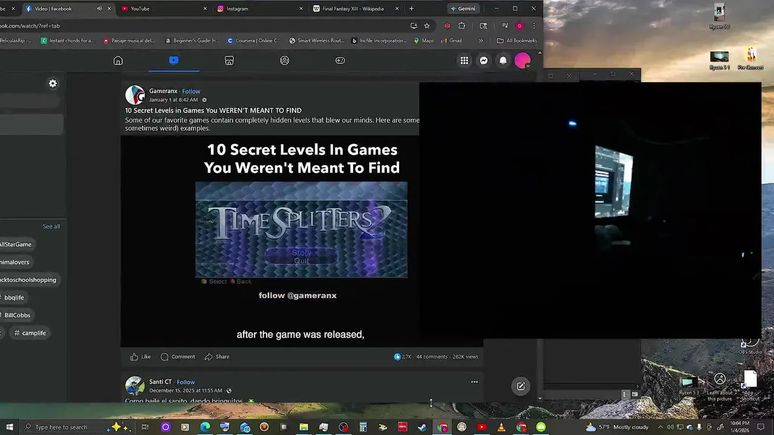This screenshot has height=435, width=774.
Task: Switch to the YouTube tab
Action: [163, 8]
